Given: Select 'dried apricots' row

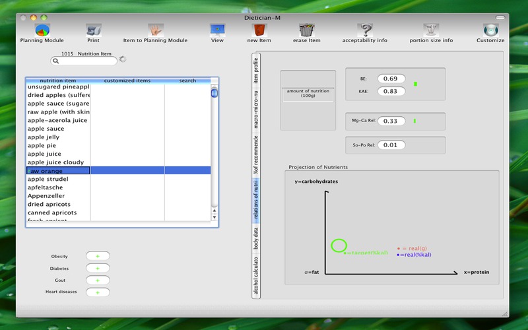Looking at the screenshot, I should point(118,205).
